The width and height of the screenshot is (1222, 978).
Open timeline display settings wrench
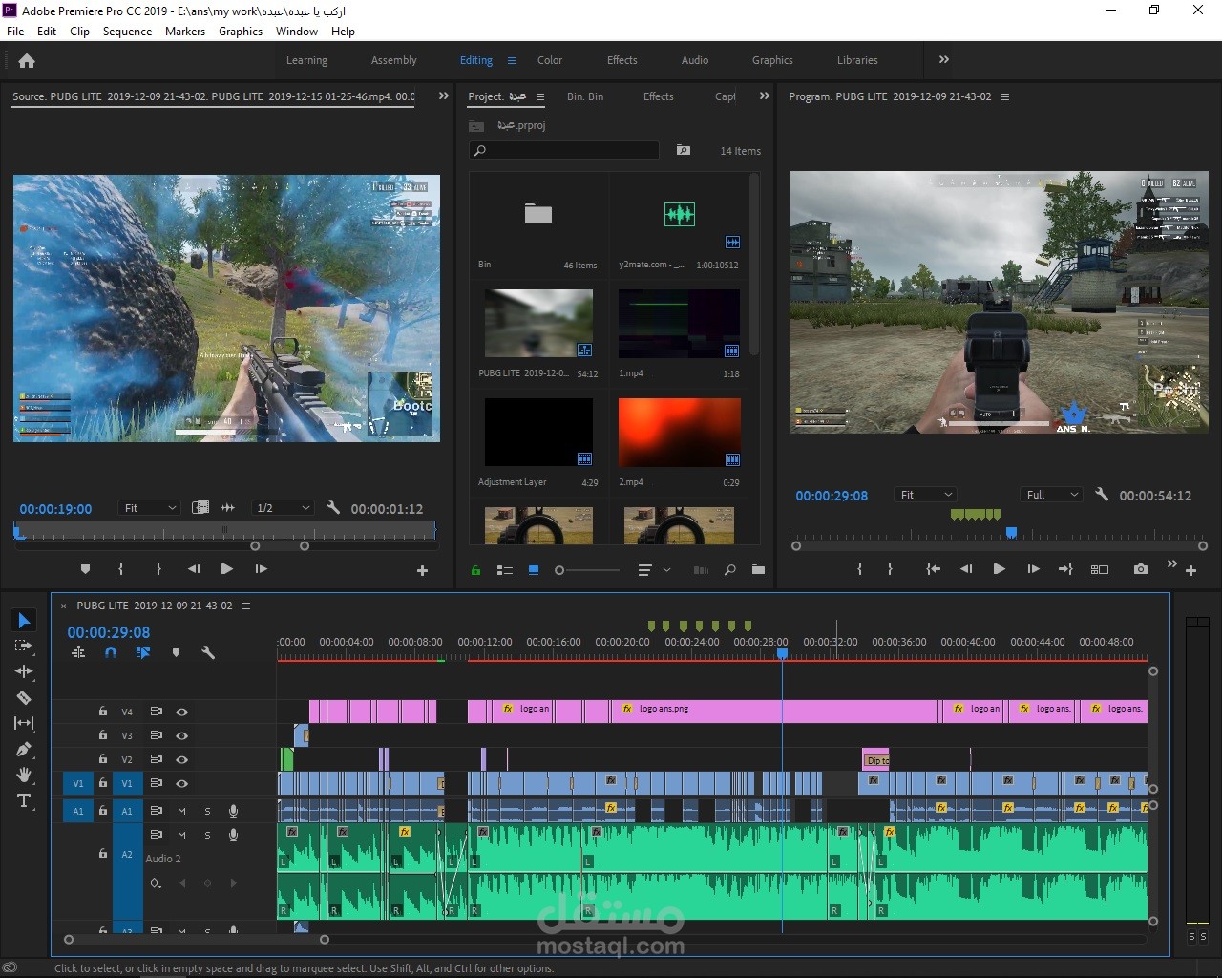208,652
